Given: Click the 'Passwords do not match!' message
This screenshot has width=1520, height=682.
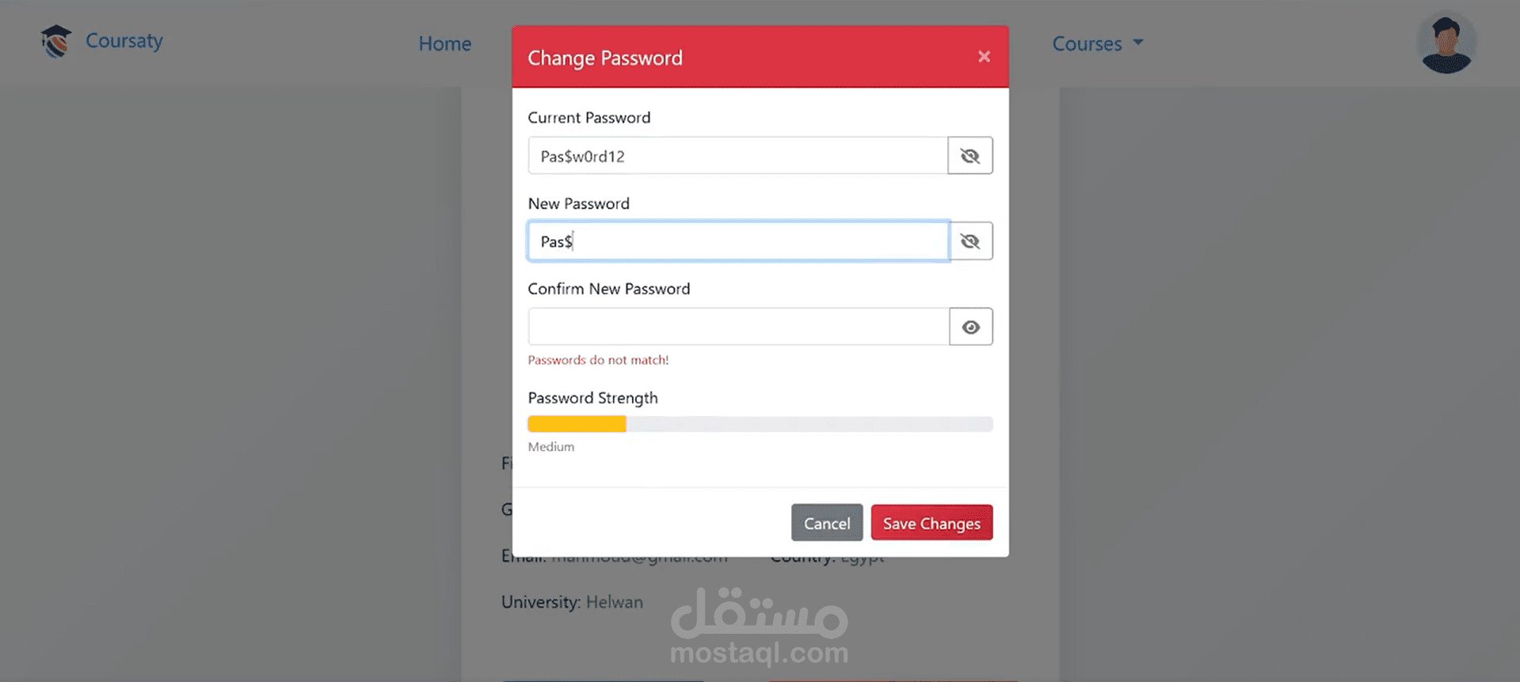Looking at the screenshot, I should [598, 360].
